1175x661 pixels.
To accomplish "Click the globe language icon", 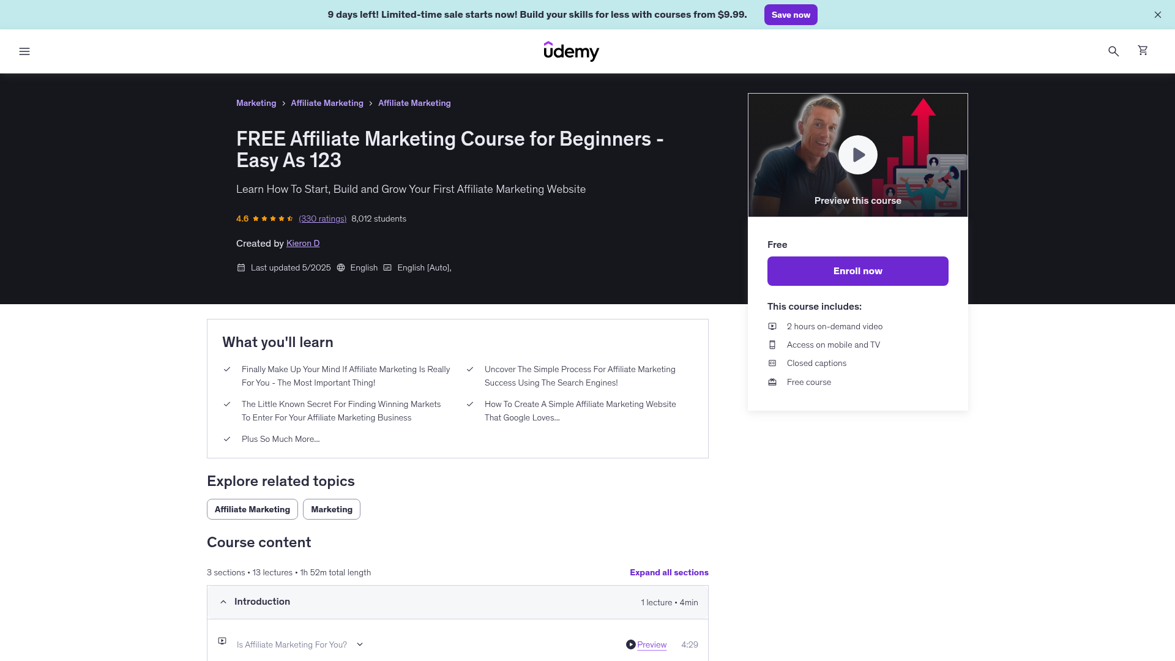I will click(x=341, y=267).
